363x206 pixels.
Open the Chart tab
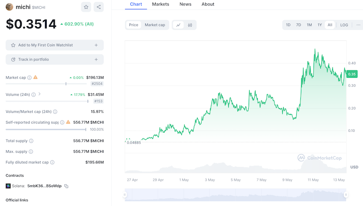click(136, 4)
